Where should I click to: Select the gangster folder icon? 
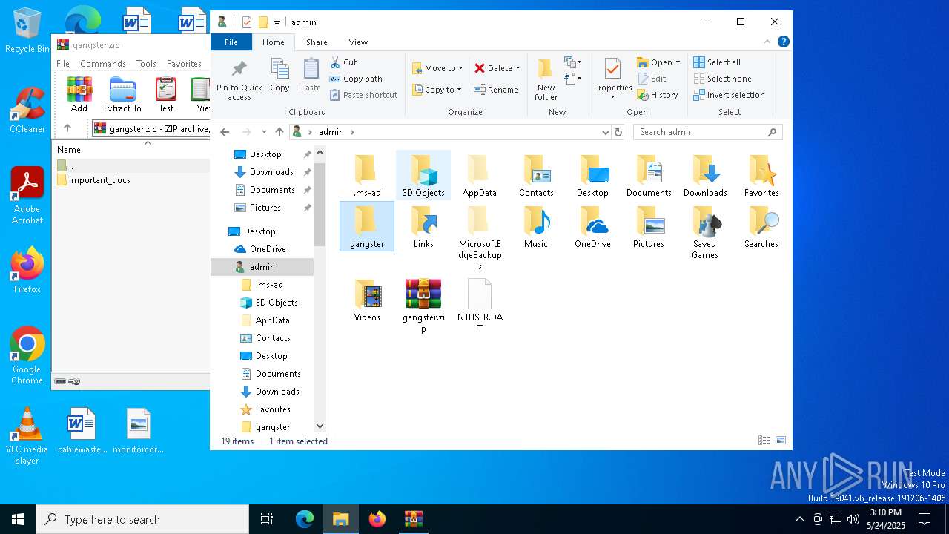pyautogui.click(x=367, y=227)
